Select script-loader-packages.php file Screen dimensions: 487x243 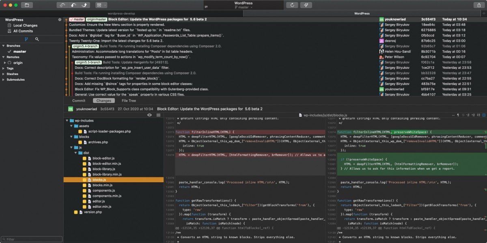point(110,131)
